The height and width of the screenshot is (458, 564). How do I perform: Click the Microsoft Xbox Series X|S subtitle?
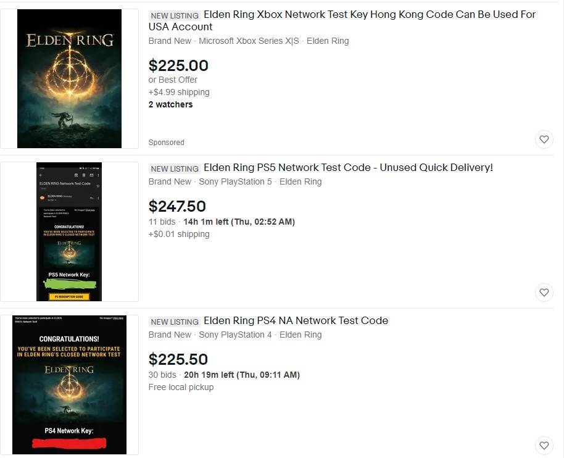tap(249, 41)
